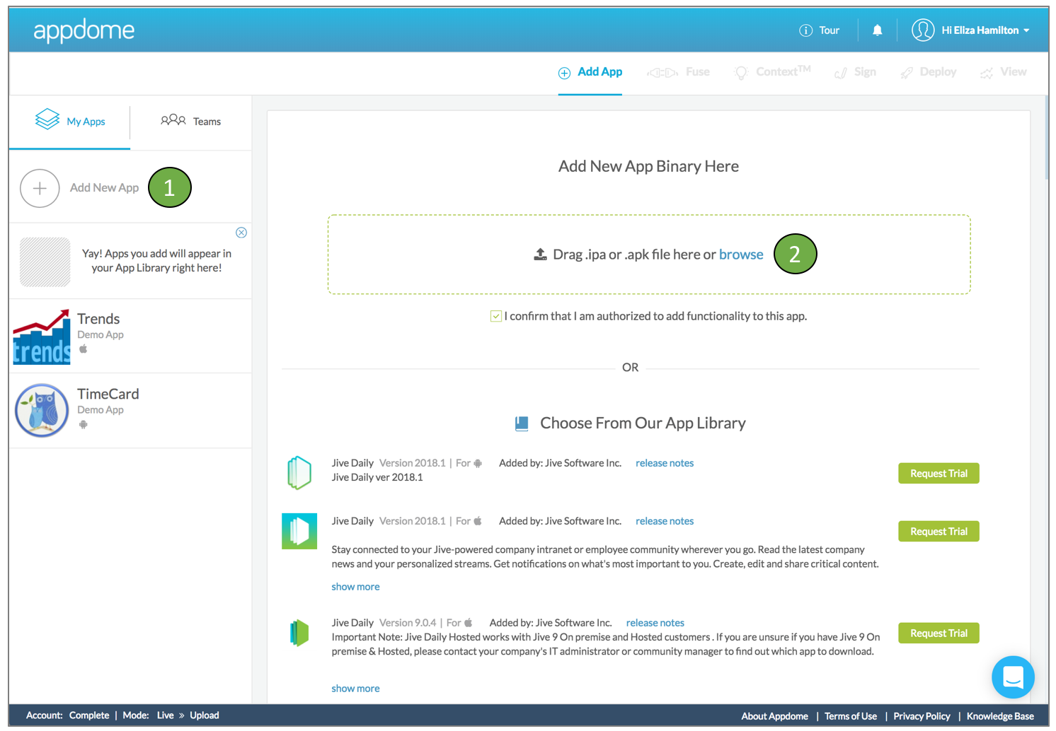Screen dimensions: 1056x731
Task: Click the upload icon in the drop zone
Action: [x=540, y=255]
